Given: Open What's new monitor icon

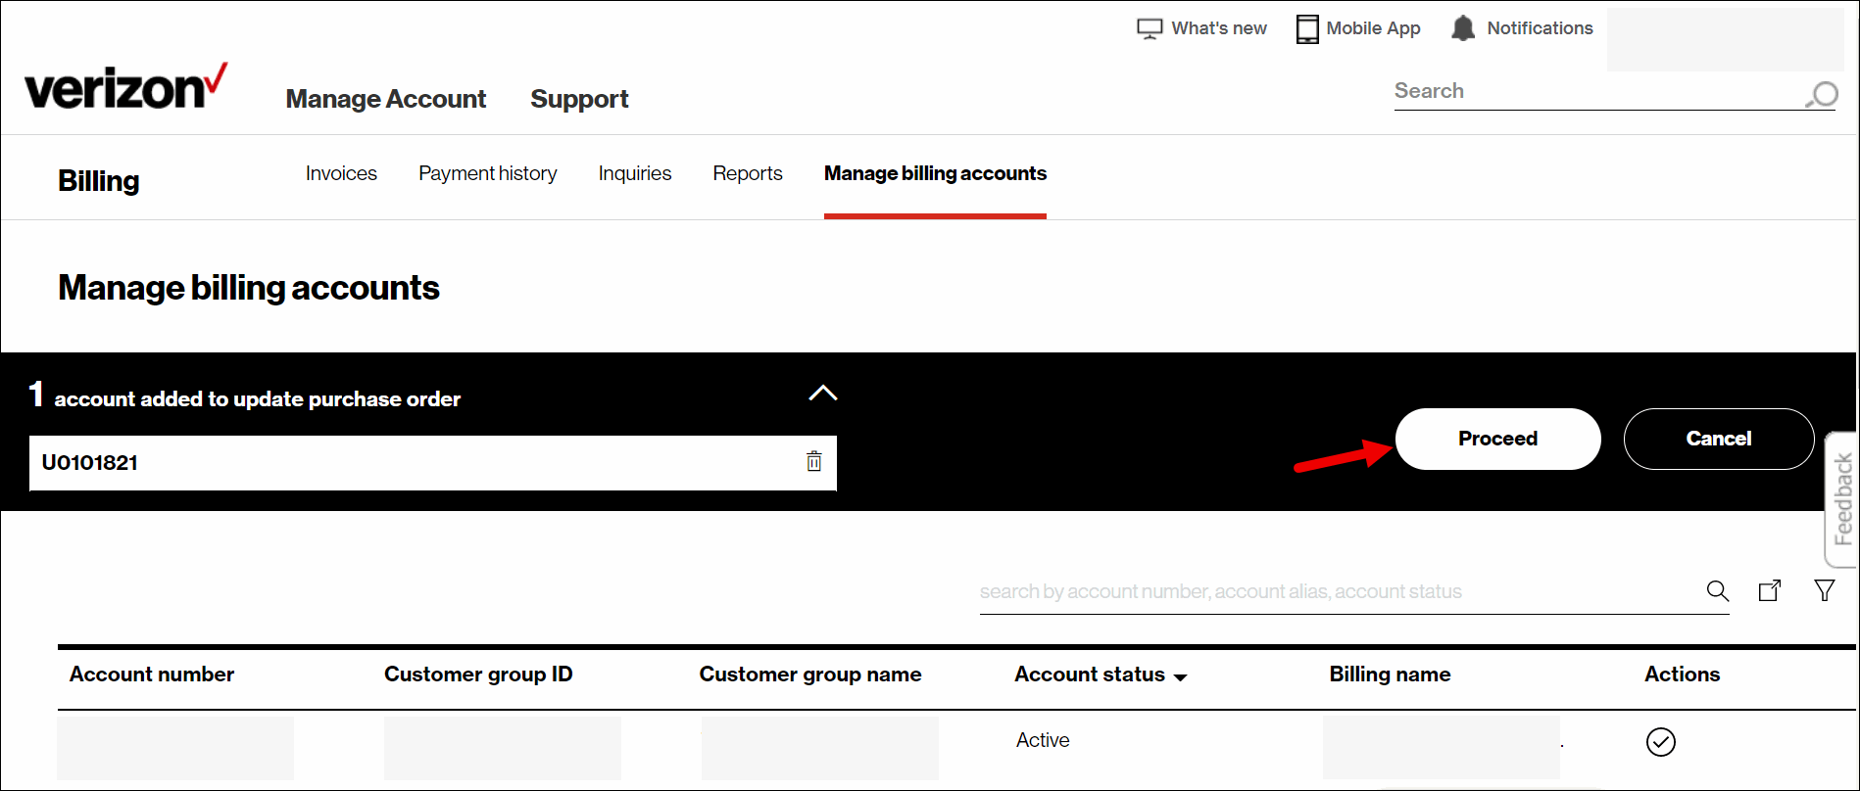Looking at the screenshot, I should click(x=1150, y=29).
